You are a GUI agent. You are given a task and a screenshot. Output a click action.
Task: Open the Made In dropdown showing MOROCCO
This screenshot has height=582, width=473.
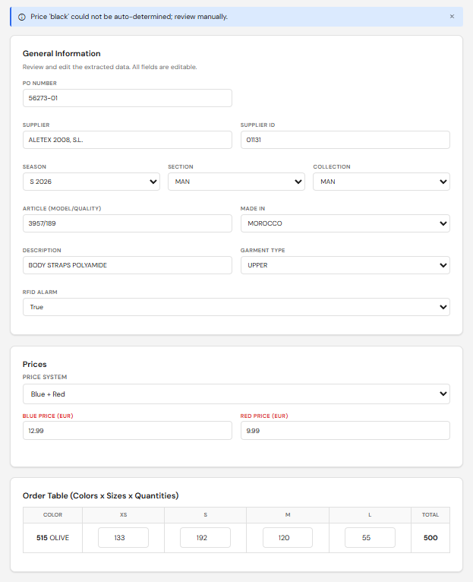point(345,223)
